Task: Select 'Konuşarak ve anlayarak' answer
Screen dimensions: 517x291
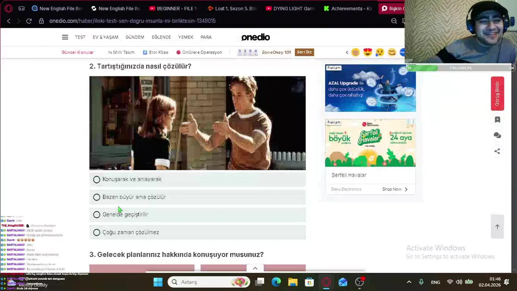Action: click(x=197, y=179)
